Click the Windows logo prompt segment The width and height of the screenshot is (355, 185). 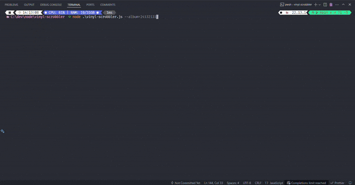click(x=10, y=12)
